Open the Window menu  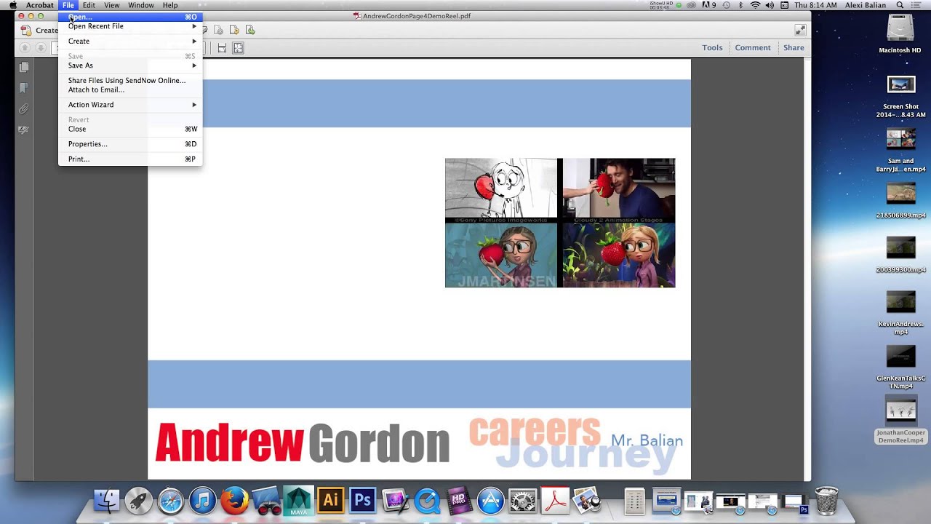click(141, 5)
